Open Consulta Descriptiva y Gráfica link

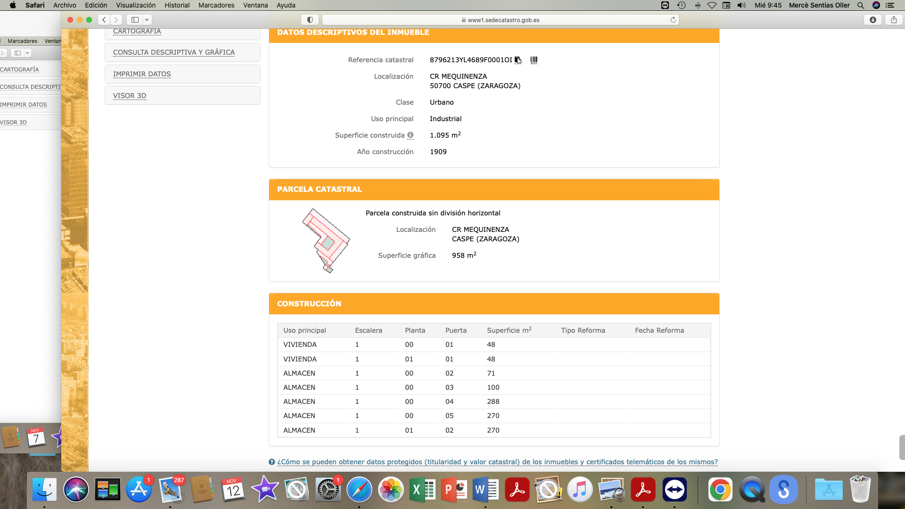tap(173, 52)
